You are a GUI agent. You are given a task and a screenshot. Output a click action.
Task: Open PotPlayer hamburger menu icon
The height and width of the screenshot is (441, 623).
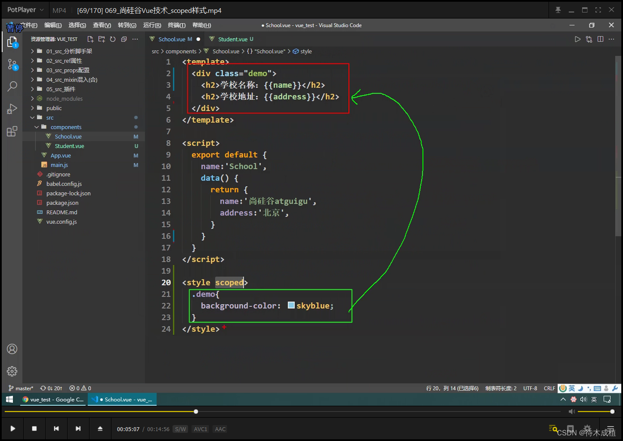coord(611,429)
